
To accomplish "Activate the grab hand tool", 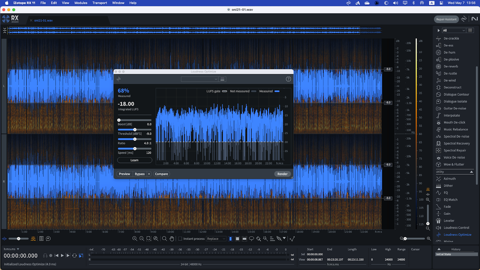I will click(x=172, y=239).
